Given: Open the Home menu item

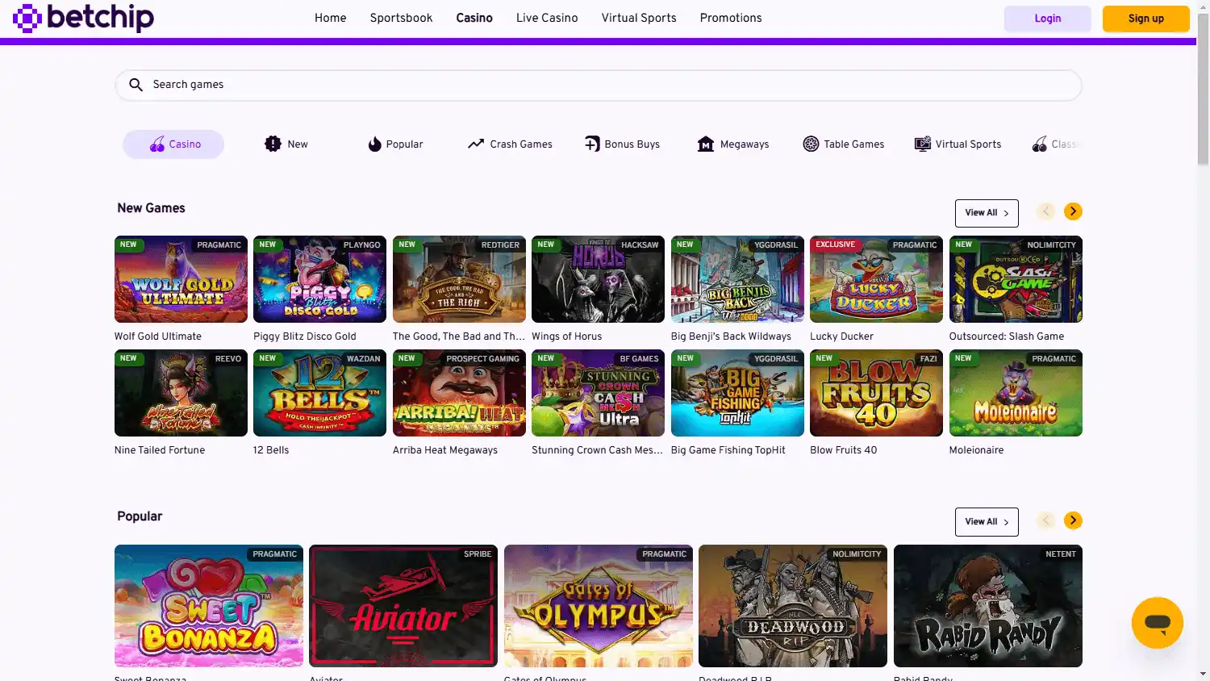Looking at the screenshot, I should 331,18.
